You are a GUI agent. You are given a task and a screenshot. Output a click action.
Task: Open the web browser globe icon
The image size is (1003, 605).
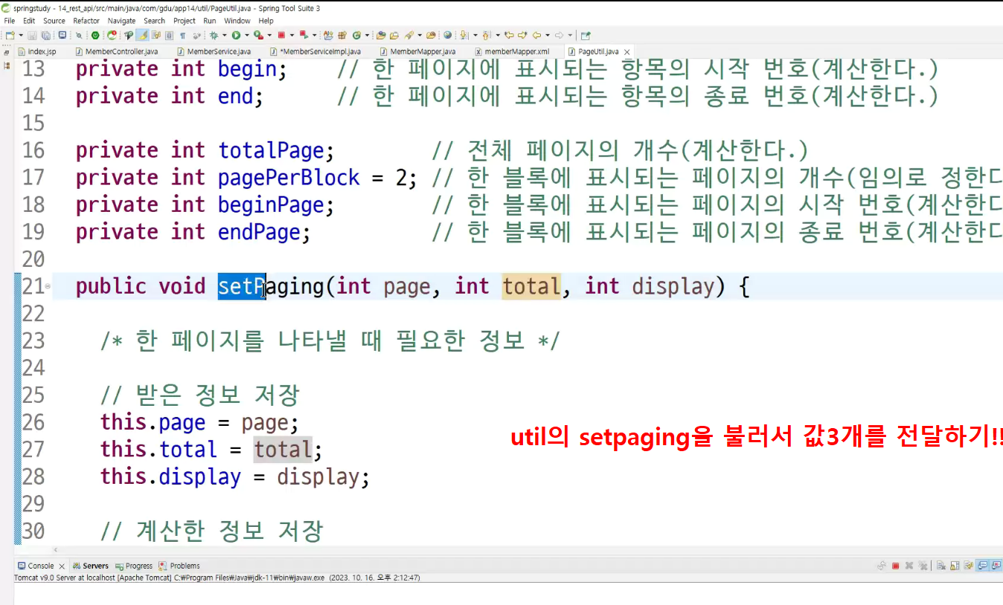448,35
